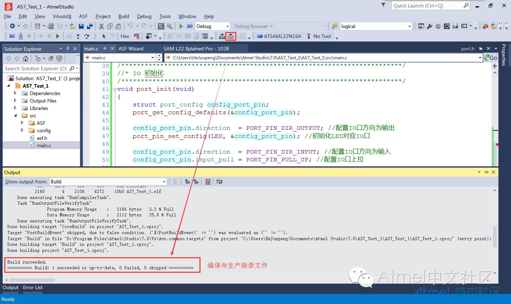
Task: Select main.c in Solution Explorer
Action: 44,145
